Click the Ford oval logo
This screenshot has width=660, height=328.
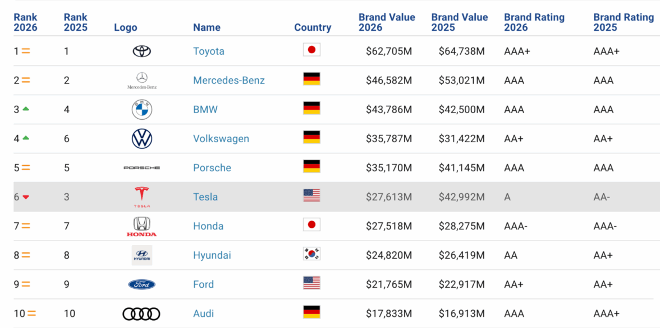[x=142, y=284]
